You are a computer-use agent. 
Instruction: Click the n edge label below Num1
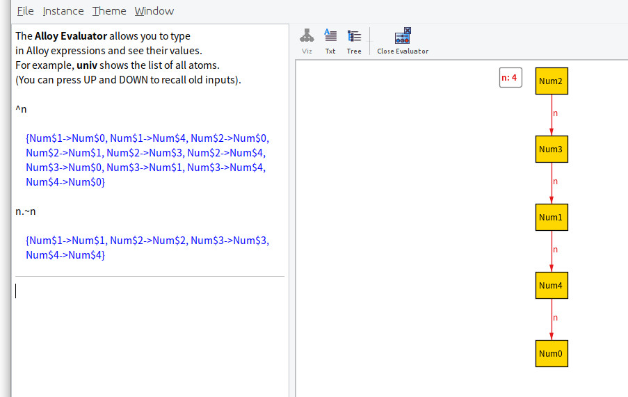coord(555,250)
